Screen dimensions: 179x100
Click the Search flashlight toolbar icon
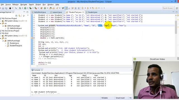click(x=57, y=8)
